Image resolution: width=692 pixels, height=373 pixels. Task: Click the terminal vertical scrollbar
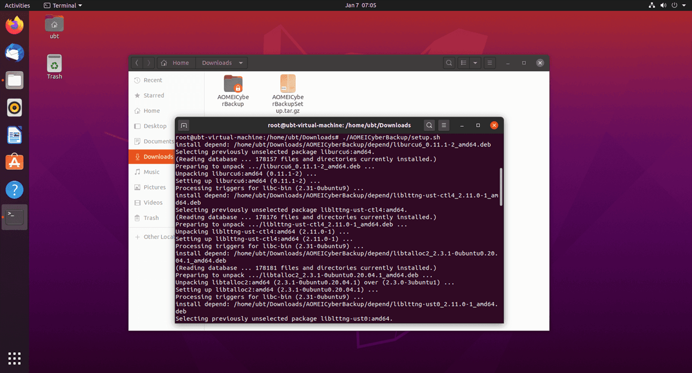point(501,186)
